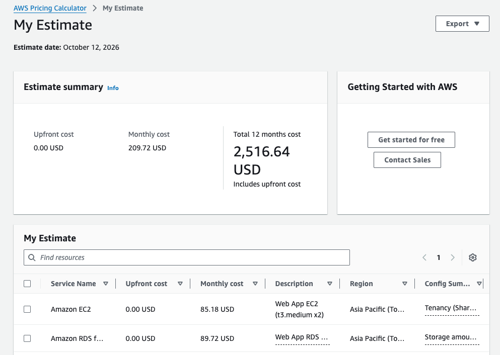Focus the Find resources search field
This screenshot has width=500, height=355.
pyautogui.click(x=186, y=257)
